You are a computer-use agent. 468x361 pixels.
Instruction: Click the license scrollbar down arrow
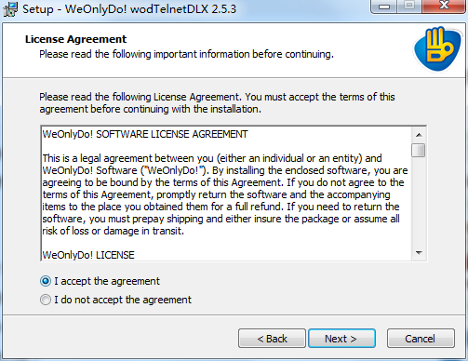[x=419, y=253]
